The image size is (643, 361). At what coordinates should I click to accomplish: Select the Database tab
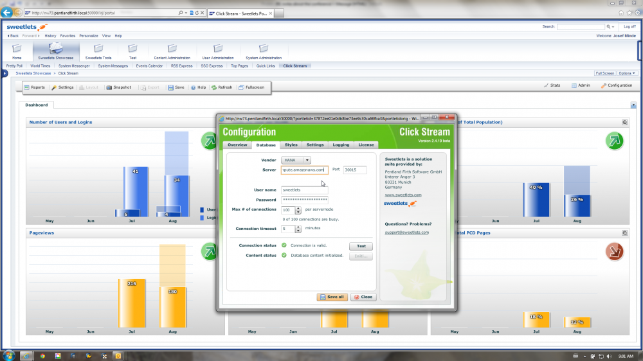pyautogui.click(x=266, y=145)
